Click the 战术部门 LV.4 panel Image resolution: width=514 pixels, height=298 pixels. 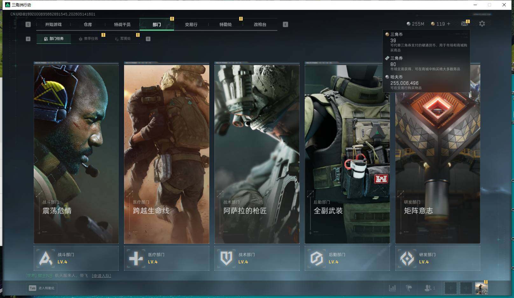257,258
